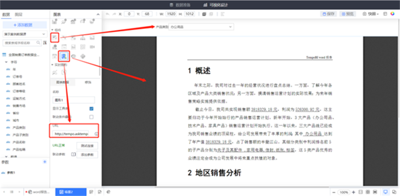
Task: Select the filter component icon under 组件
Action: (x=55, y=38)
